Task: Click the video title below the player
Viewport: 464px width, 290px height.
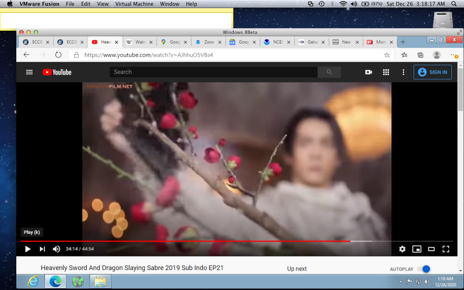Action: click(132, 268)
